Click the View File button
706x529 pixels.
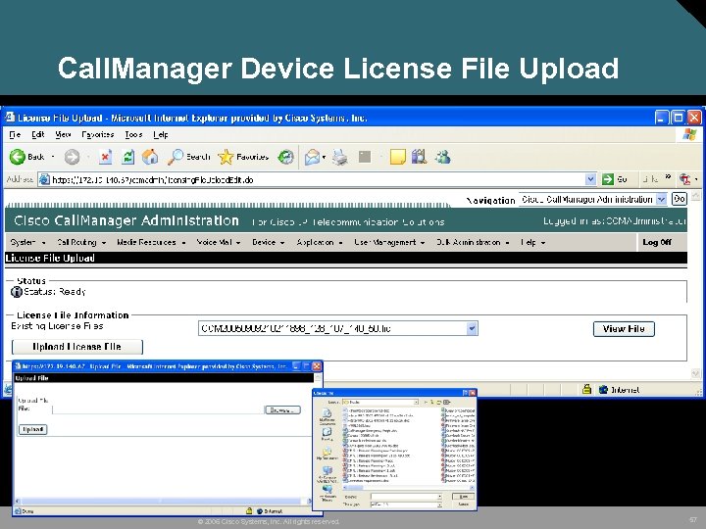[624, 329]
